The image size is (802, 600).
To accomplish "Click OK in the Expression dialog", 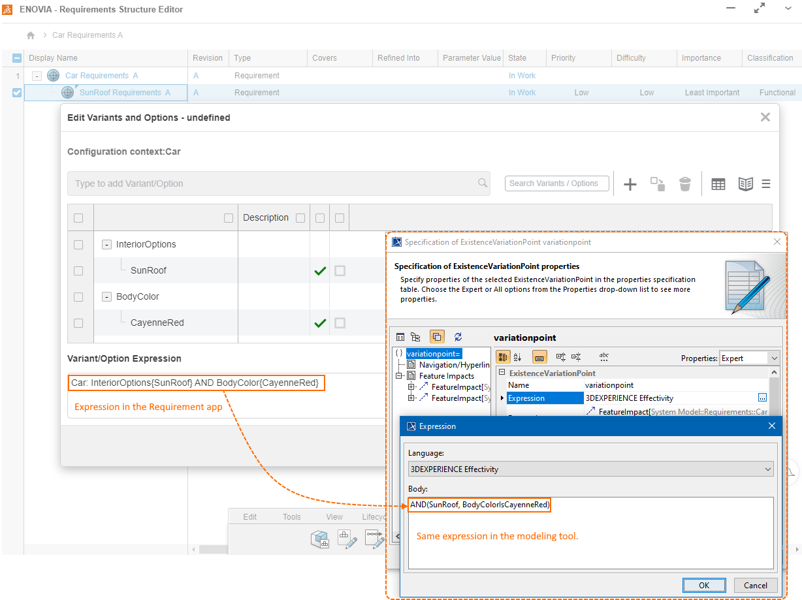I will coord(703,585).
